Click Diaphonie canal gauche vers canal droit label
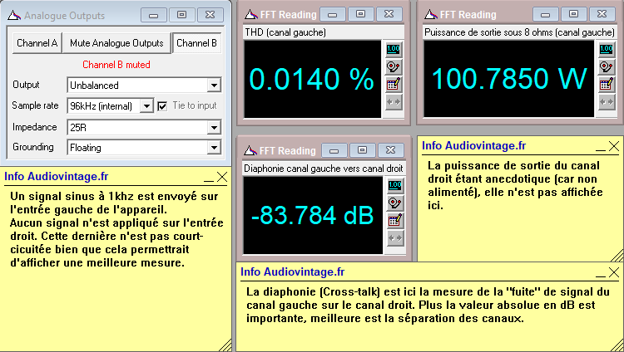 tap(324, 169)
